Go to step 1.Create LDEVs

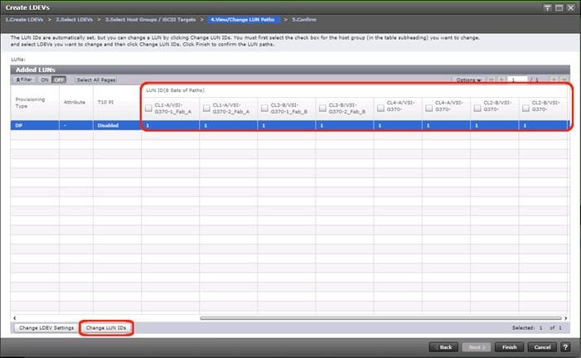(x=24, y=20)
